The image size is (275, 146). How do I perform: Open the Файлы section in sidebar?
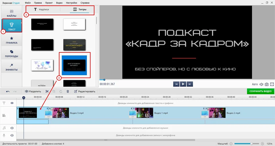pyautogui.click(x=12, y=13)
